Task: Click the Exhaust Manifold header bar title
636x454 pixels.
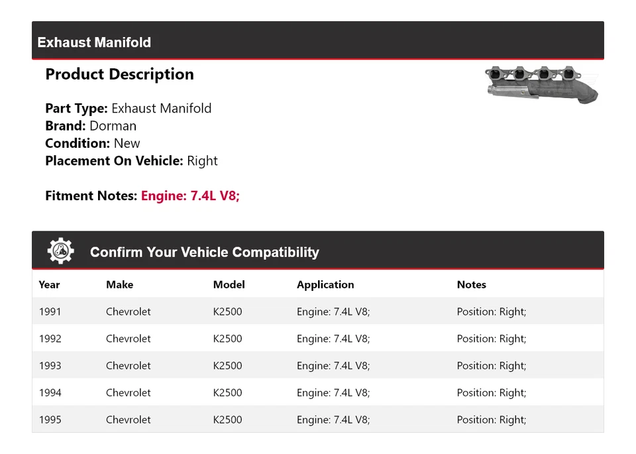Action: pyautogui.click(x=94, y=42)
